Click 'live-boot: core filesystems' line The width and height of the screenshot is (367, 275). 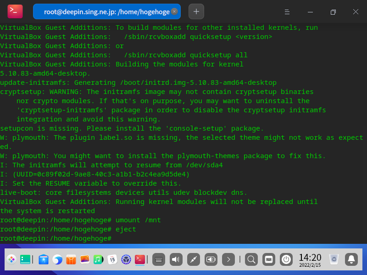[x=123, y=192]
